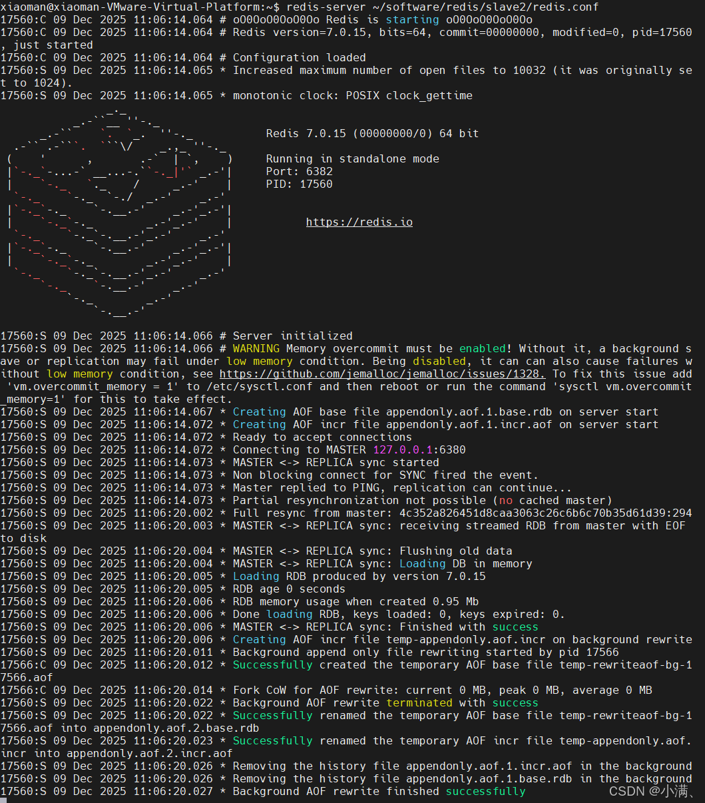
Task: Click 'Removing the history file appendonly.aof.1.incr.aof' line
Action: pos(346,766)
